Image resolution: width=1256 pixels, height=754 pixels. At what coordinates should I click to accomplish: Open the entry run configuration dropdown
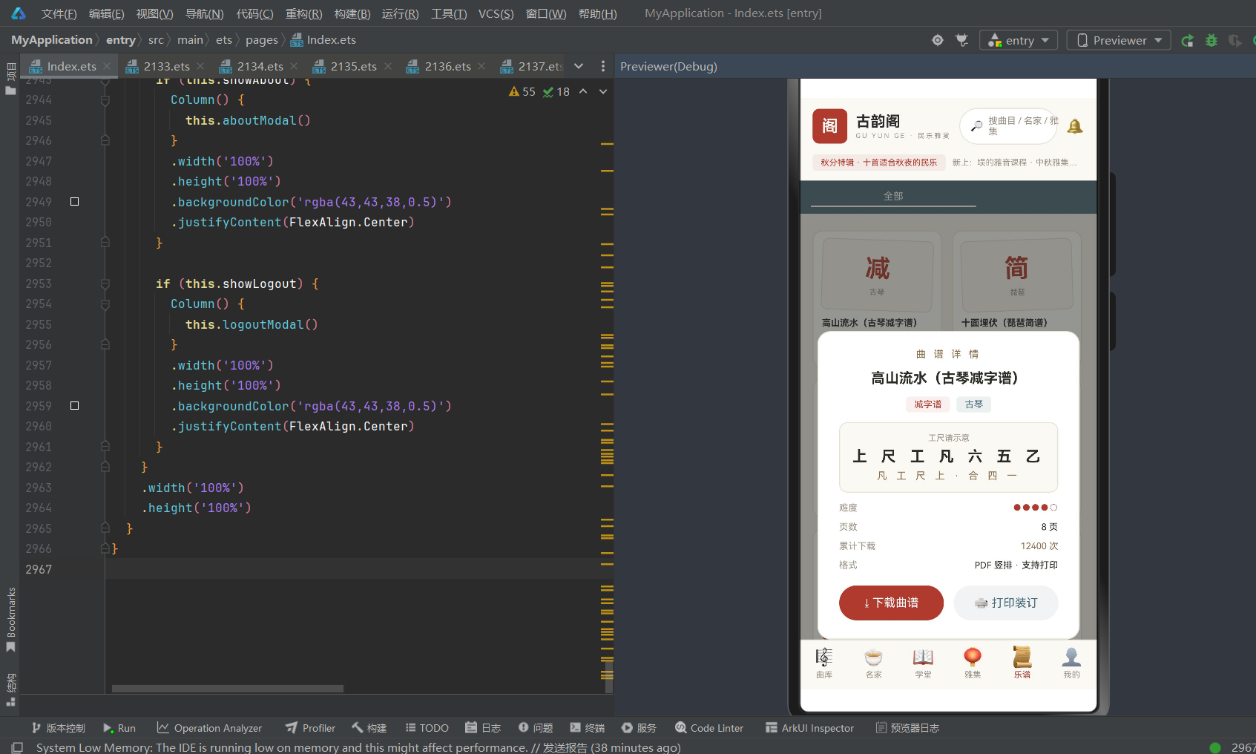(1019, 40)
